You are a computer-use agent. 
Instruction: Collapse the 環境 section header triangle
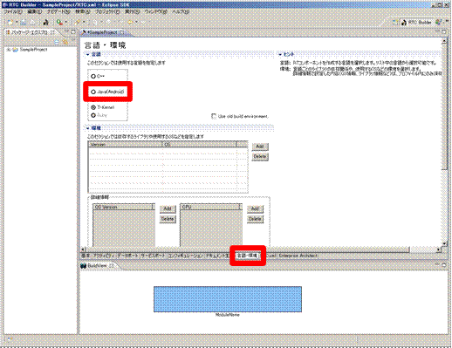point(88,128)
